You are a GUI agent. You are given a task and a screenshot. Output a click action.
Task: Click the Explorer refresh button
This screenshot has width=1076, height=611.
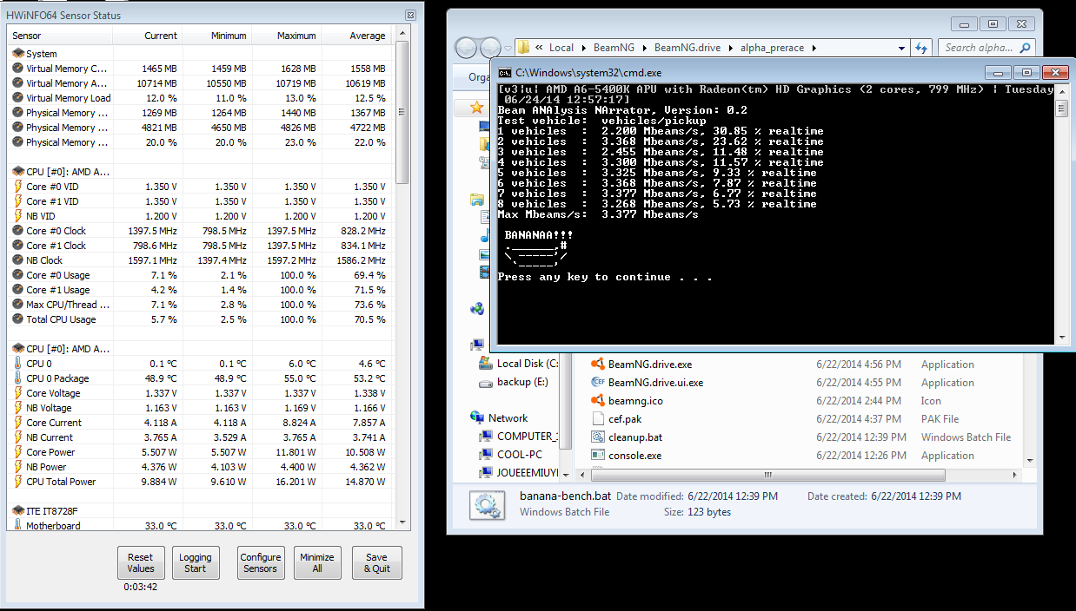coord(921,48)
